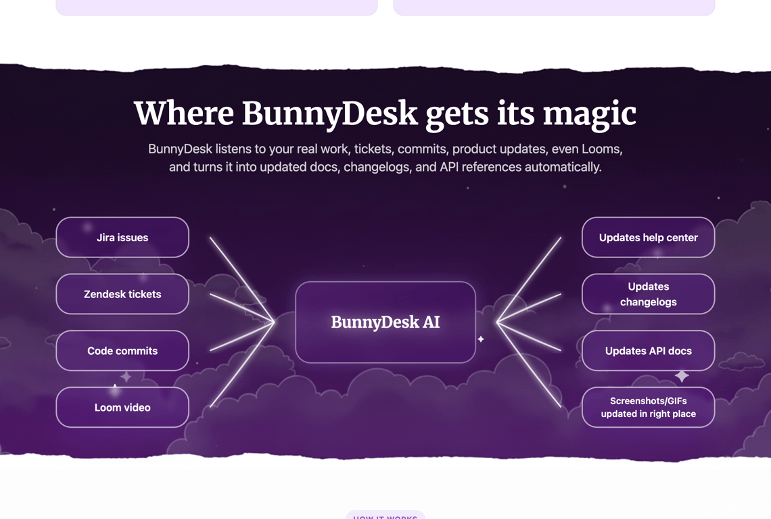Click the central BunnyDesk AI box
Image resolution: width=771 pixels, height=519 pixels.
click(385, 322)
